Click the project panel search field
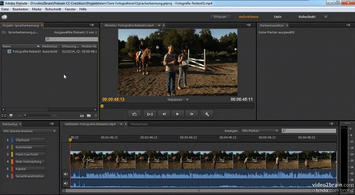The image size is (355, 195). [72, 39]
